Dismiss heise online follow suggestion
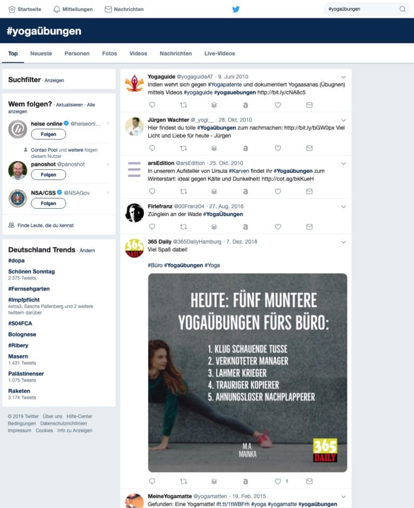The image size is (414, 508). pyautogui.click(x=108, y=124)
